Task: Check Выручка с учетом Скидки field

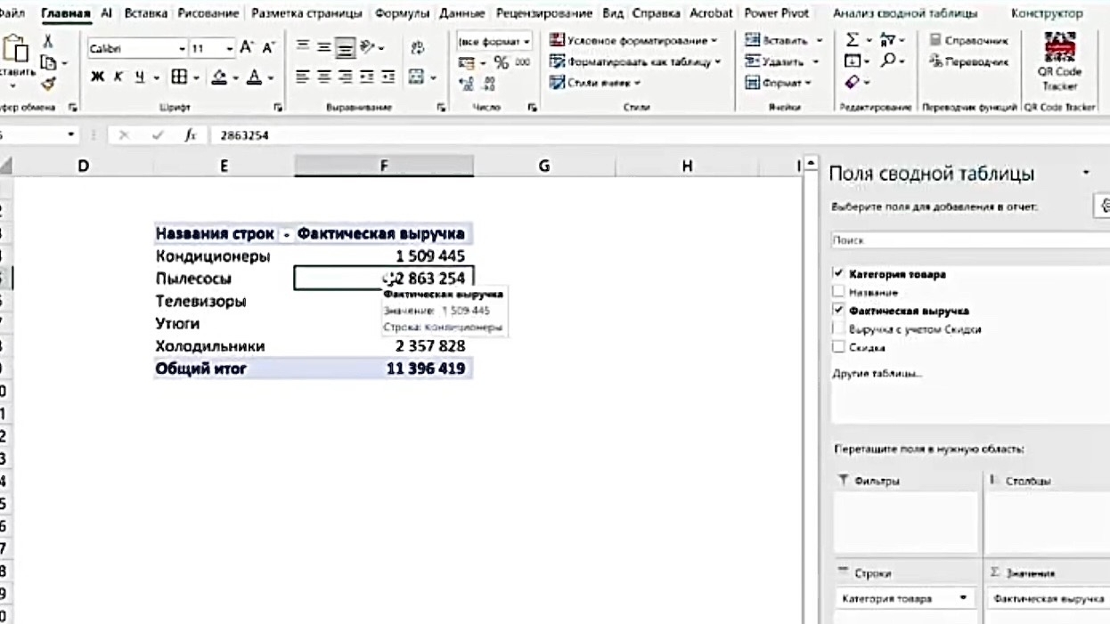Action: (837, 328)
